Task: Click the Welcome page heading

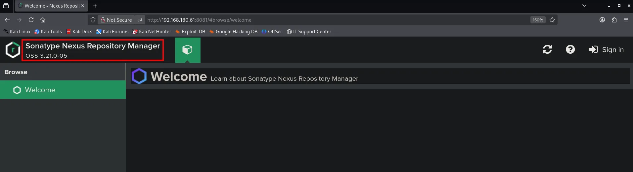Action: click(x=179, y=76)
